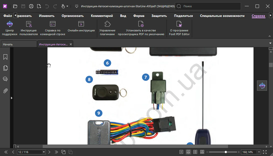Switch to continuous page view mode
Screen dimensions: 273x156
pos(188,152)
